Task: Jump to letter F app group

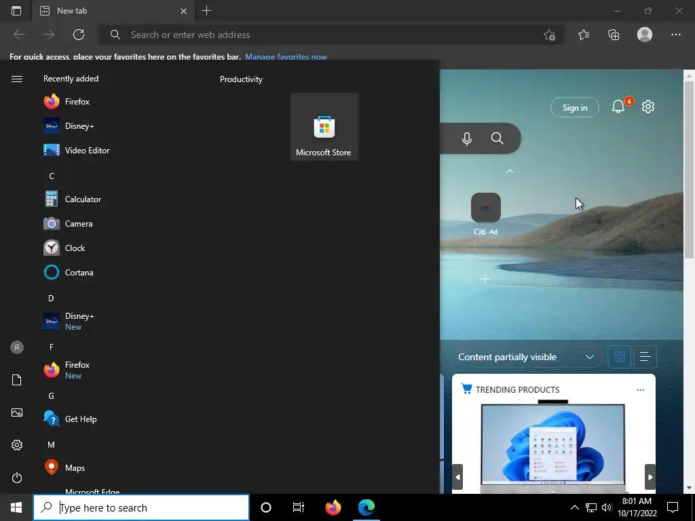Action: click(52, 347)
